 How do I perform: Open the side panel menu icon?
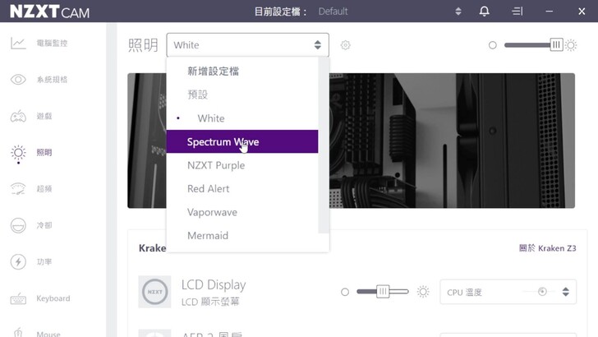click(x=517, y=11)
